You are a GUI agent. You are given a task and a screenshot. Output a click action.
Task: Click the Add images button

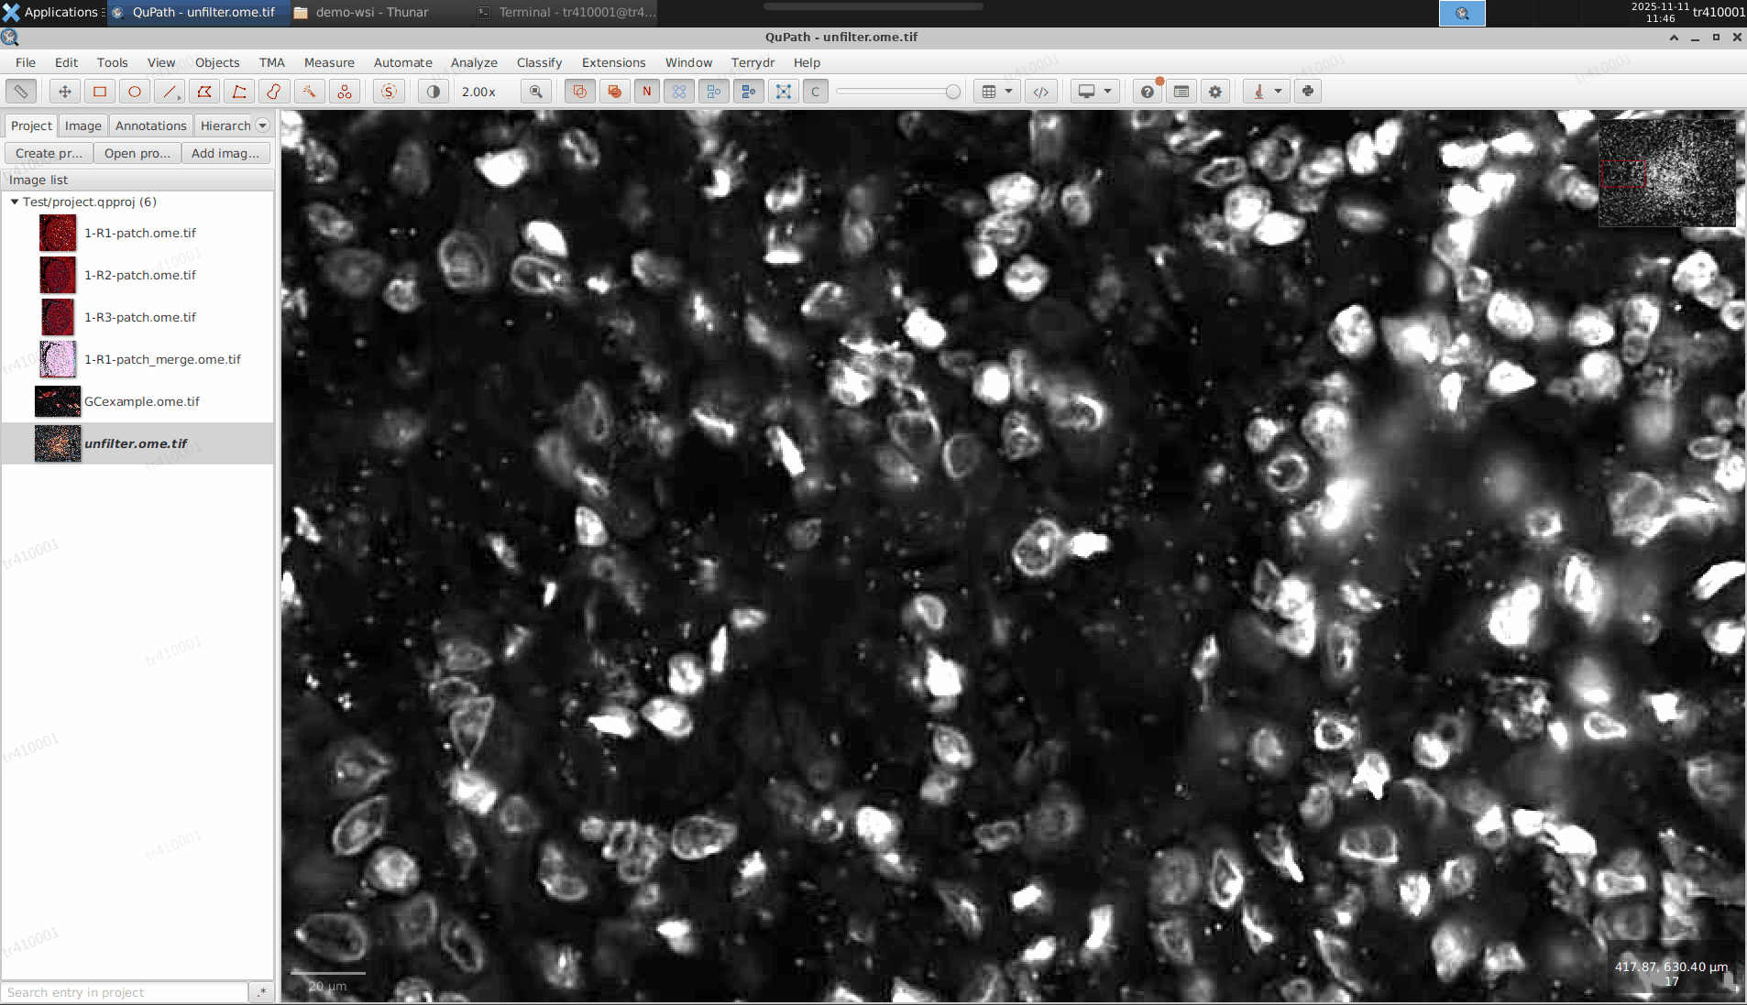[x=225, y=153]
